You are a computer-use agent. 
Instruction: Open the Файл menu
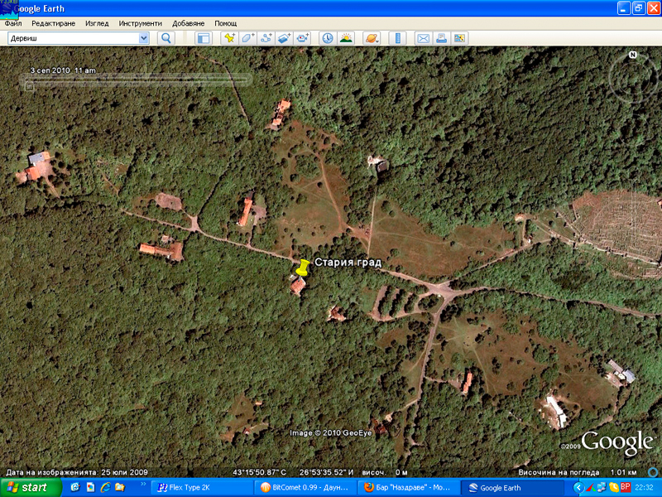pyautogui.click(x=13, y=23)
